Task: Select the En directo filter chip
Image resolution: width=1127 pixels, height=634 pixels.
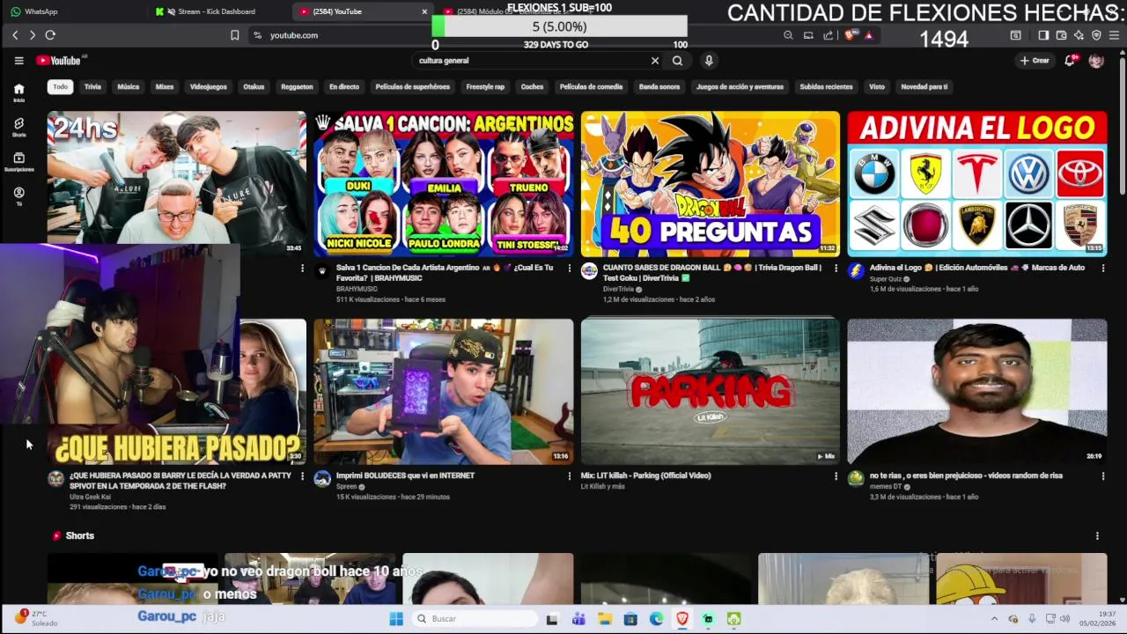Action: [x=344, y=86]
